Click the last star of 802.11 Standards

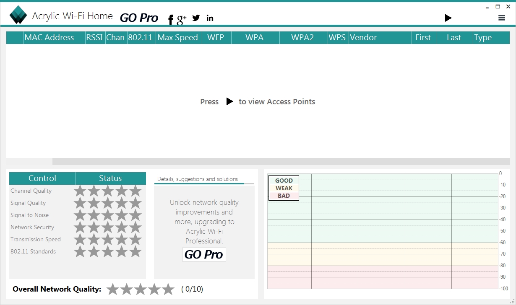(x=135, y=252)
